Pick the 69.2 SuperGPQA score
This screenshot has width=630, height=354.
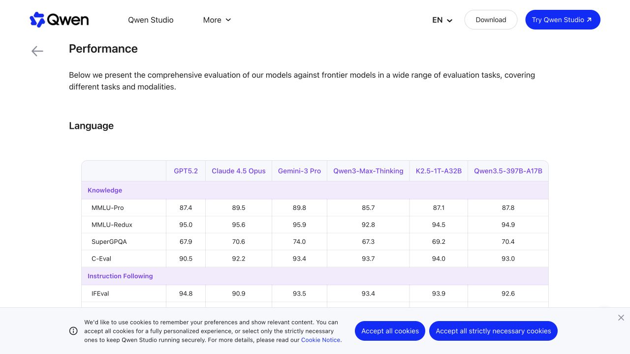pyautogui.click(x=439, y=242)
